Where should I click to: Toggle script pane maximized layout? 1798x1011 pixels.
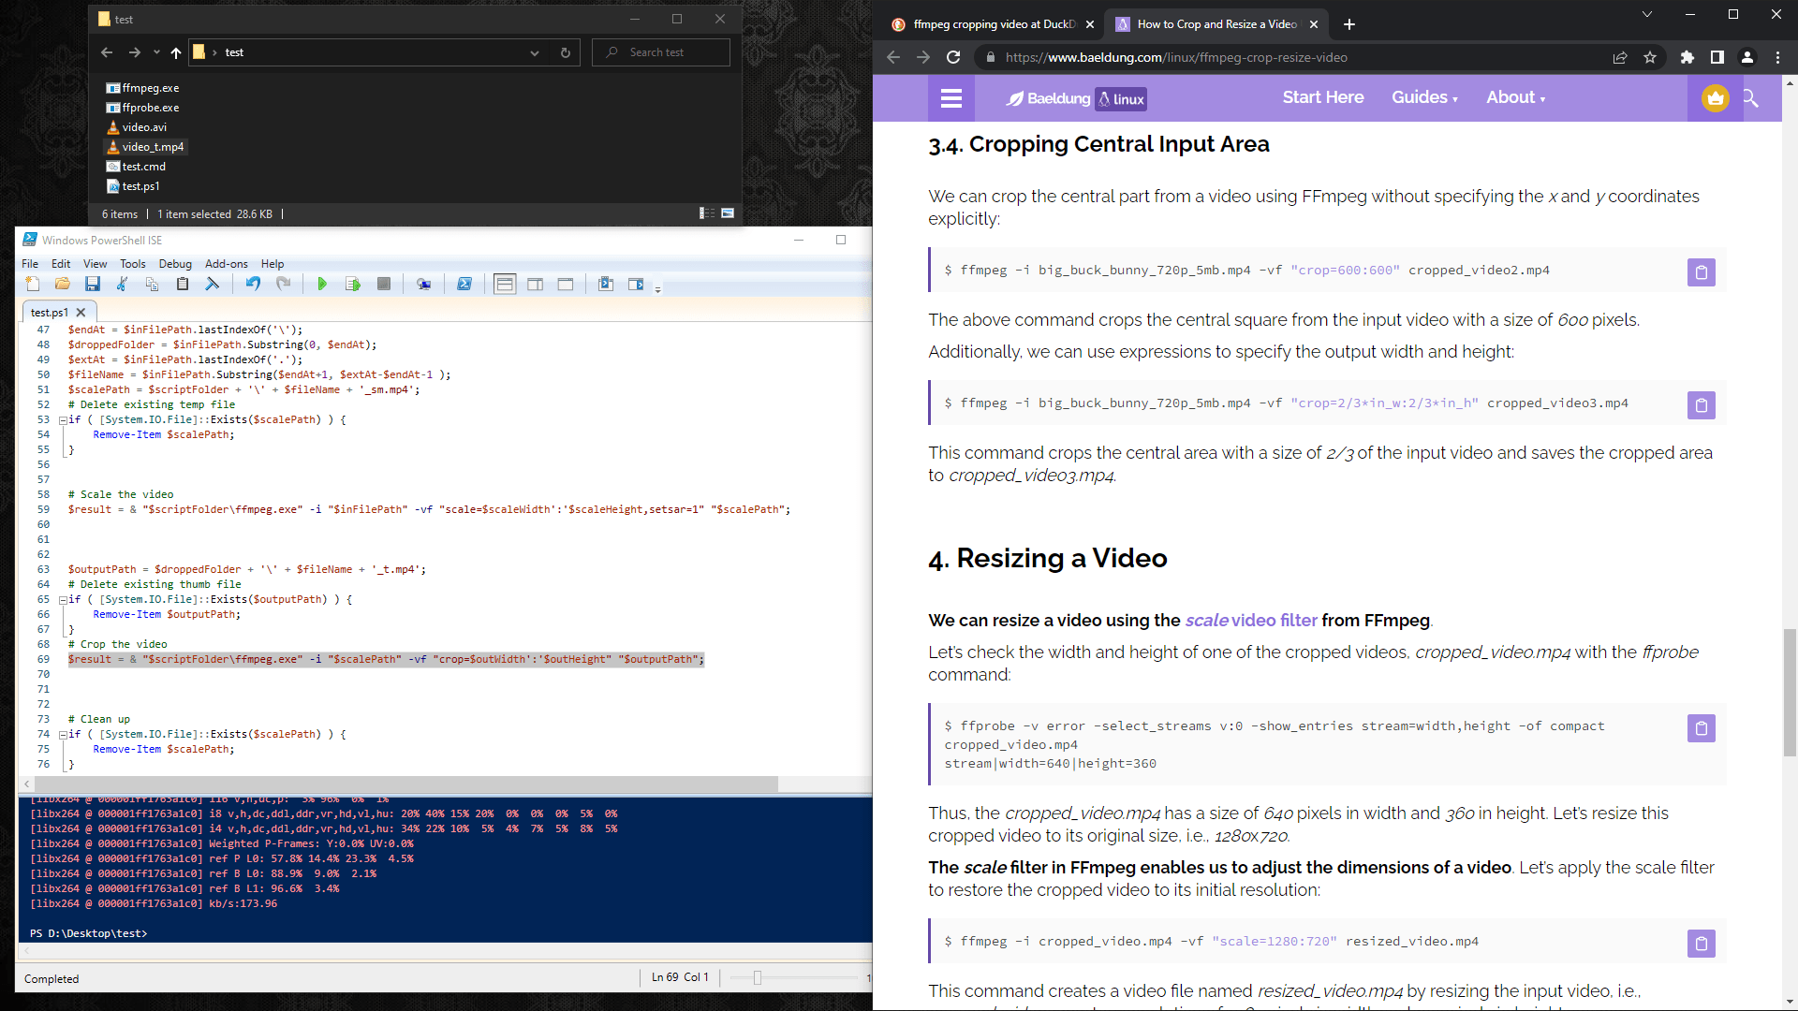coord(566,285)
